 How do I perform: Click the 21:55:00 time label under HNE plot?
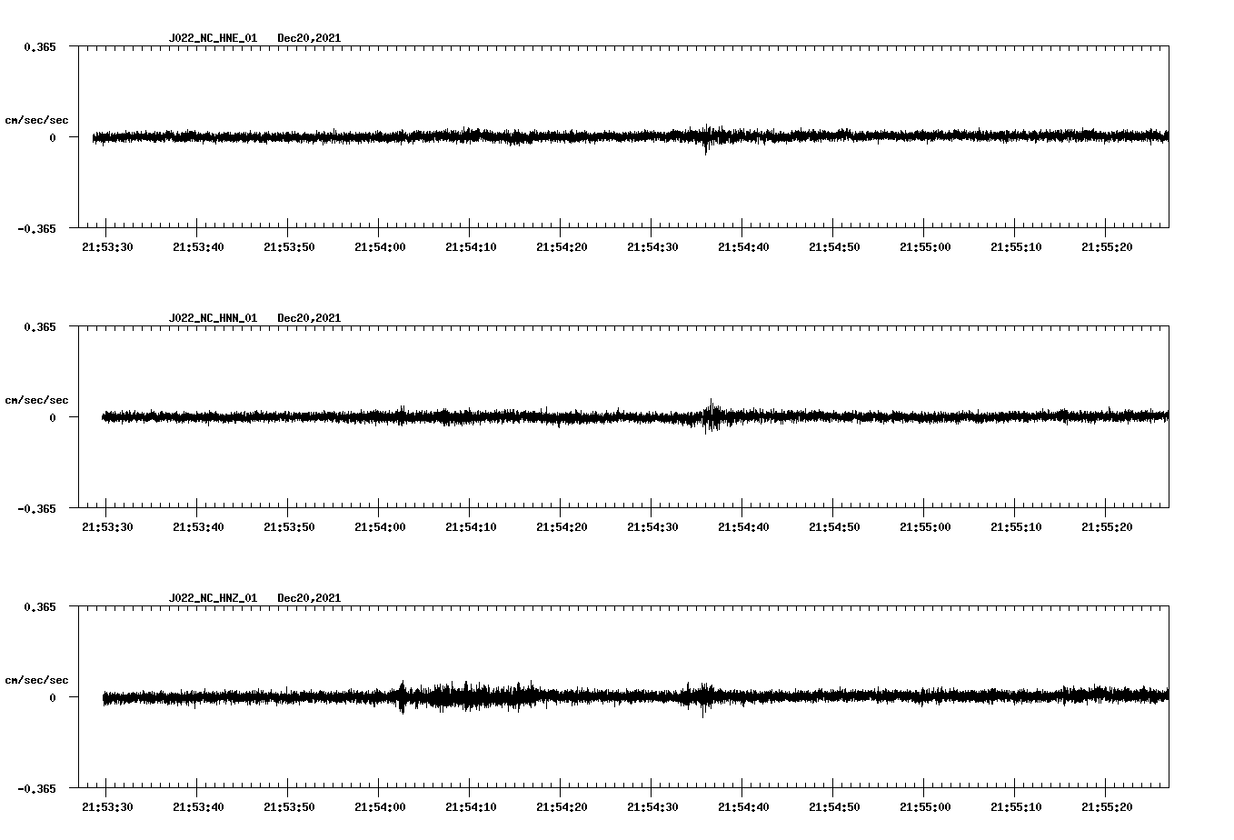pyautogui.click(x=925, y=246)
